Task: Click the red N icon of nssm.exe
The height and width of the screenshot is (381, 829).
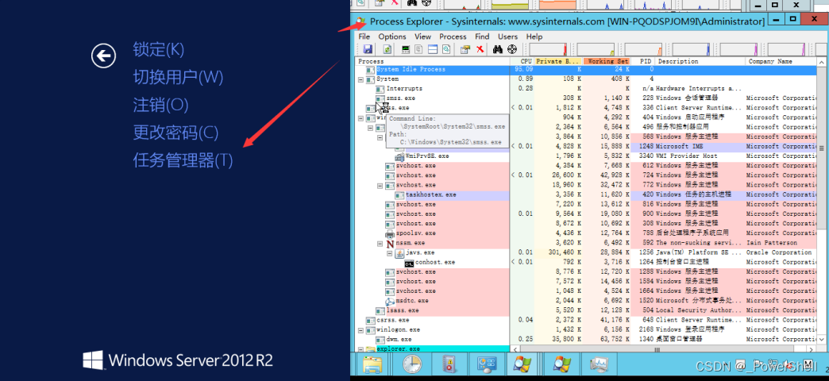Action: tap(390, 243)
